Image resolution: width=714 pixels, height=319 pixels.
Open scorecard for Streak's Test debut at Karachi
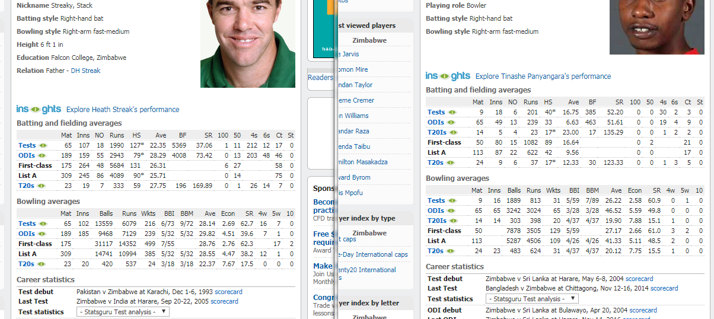point(228,292)
